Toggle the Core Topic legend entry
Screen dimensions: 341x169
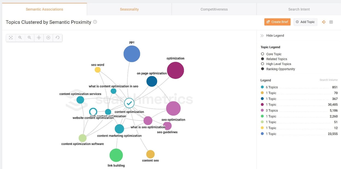(263, 54)
